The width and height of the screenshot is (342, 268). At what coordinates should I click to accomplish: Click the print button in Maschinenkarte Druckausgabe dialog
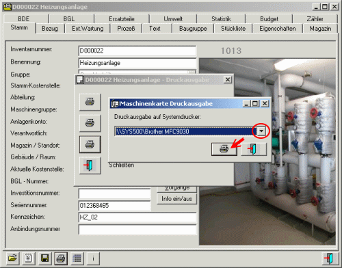(224, 149)
